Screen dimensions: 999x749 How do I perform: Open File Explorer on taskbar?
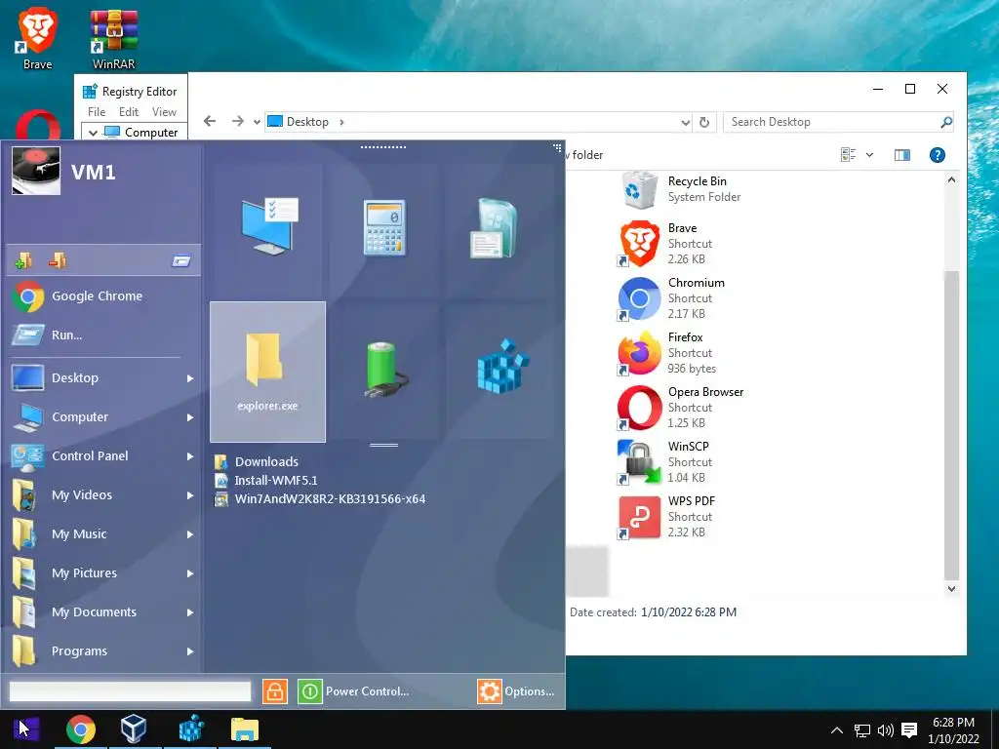pos(245,729)
